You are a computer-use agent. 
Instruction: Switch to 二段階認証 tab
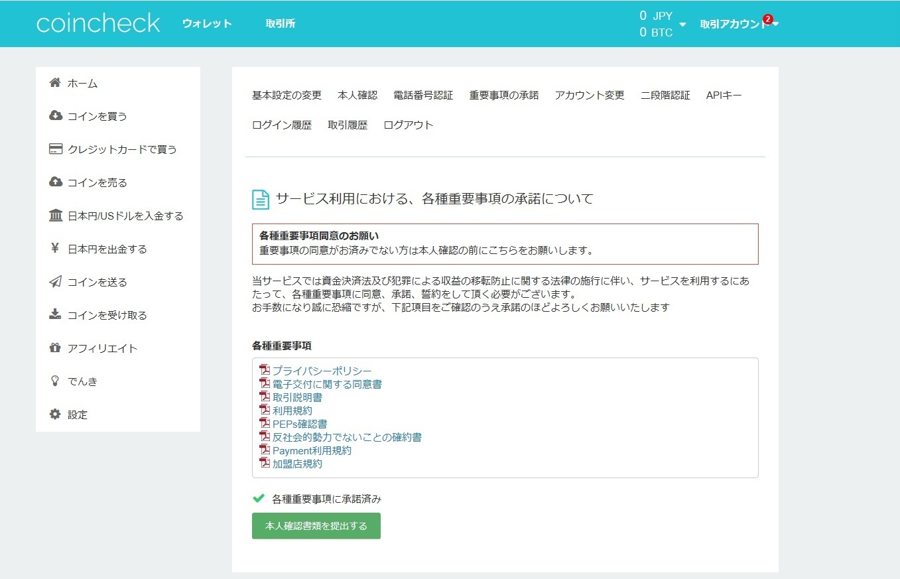tap(665, 95)
